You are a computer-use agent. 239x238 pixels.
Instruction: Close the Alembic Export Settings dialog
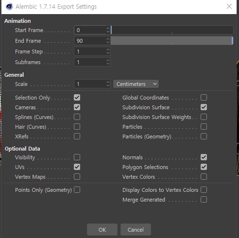(x=229, y=6)
